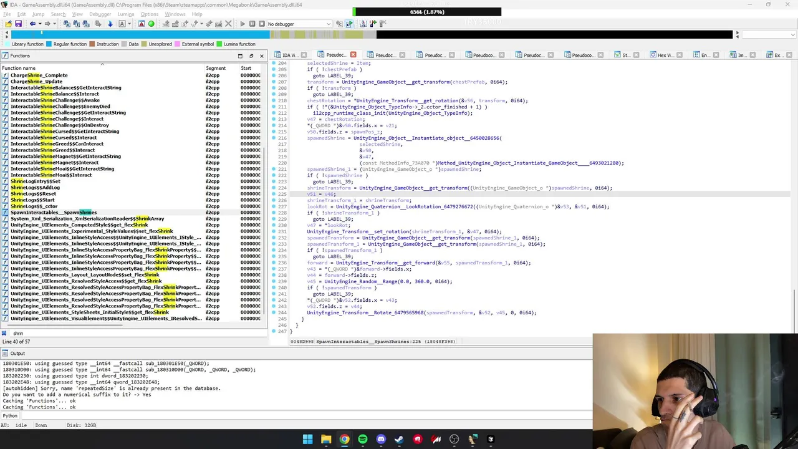Viewport: 798px width, 449px height.
Task: Open the Debugger menu
Action: (x=100, y=14)
